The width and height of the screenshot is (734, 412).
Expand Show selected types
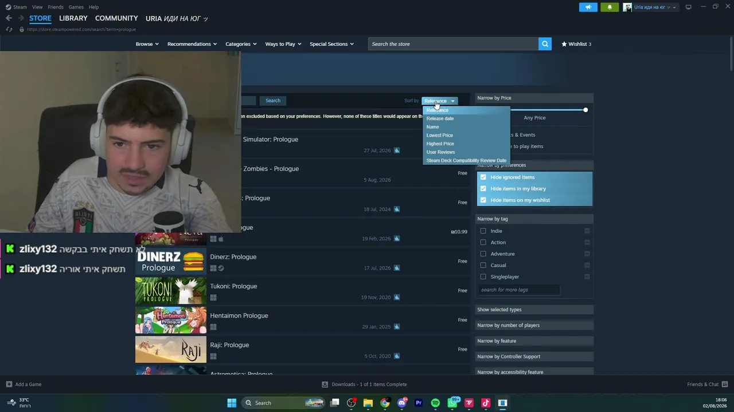pos(534,310)
